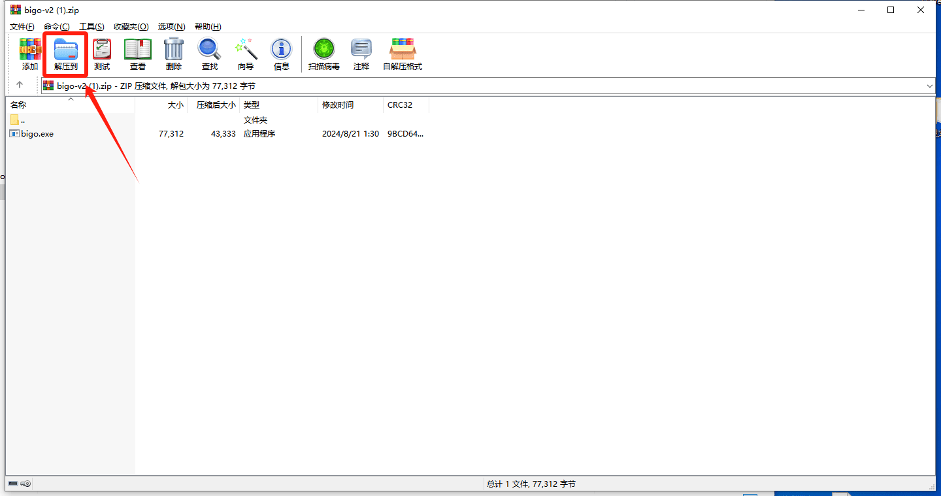Click the bigo.exe file icon

point(14,133)
